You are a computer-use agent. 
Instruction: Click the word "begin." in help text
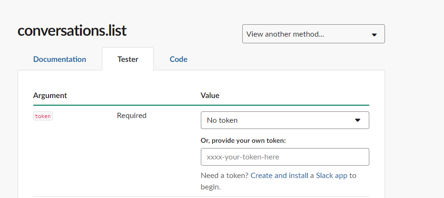(x=211, y=187)
